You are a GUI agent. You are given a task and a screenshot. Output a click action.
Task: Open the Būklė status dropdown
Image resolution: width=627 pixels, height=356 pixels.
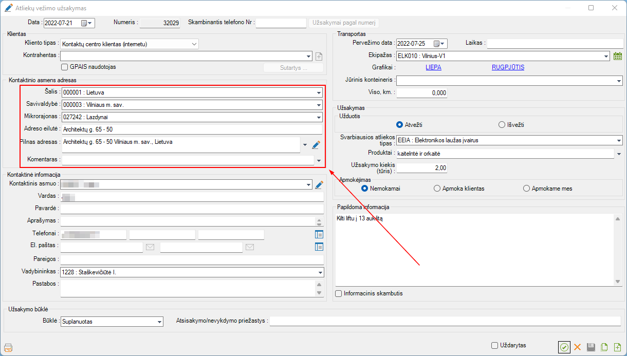pos(159,322)
